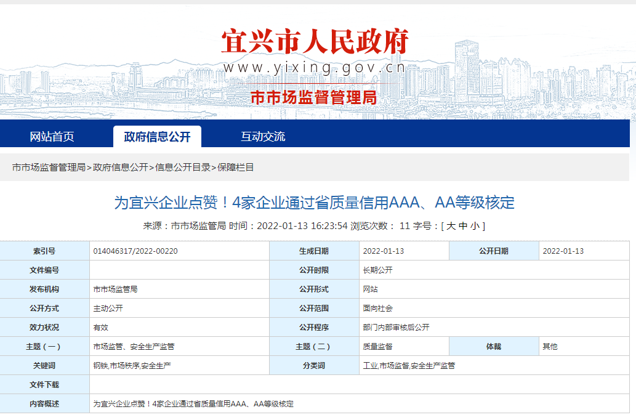This screenshot has width=636, height=420.
Task: Open the 信息公开目录 breadcrumb link
Action: click(182, 167)
